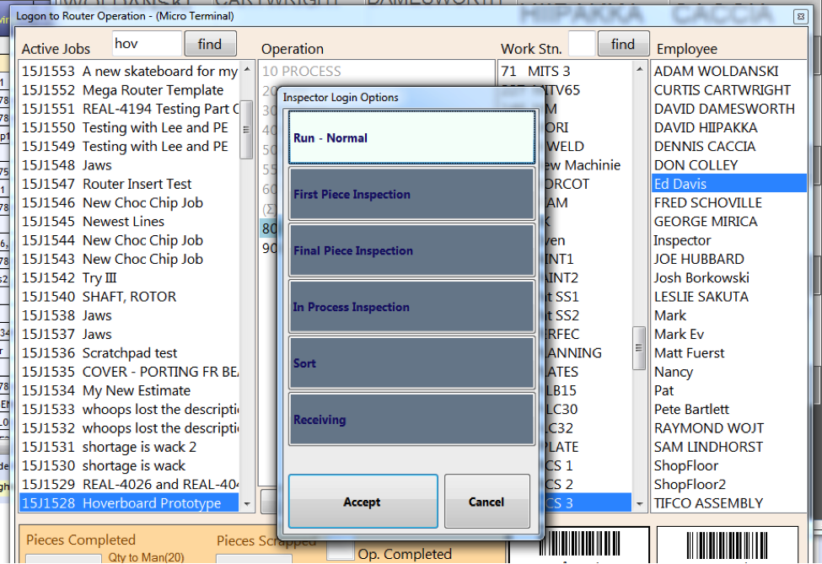Accept the Inspector Login Options selection
The width and height of the screenshot is (822, 564).
pyautogui.click(x=363, y=502)
